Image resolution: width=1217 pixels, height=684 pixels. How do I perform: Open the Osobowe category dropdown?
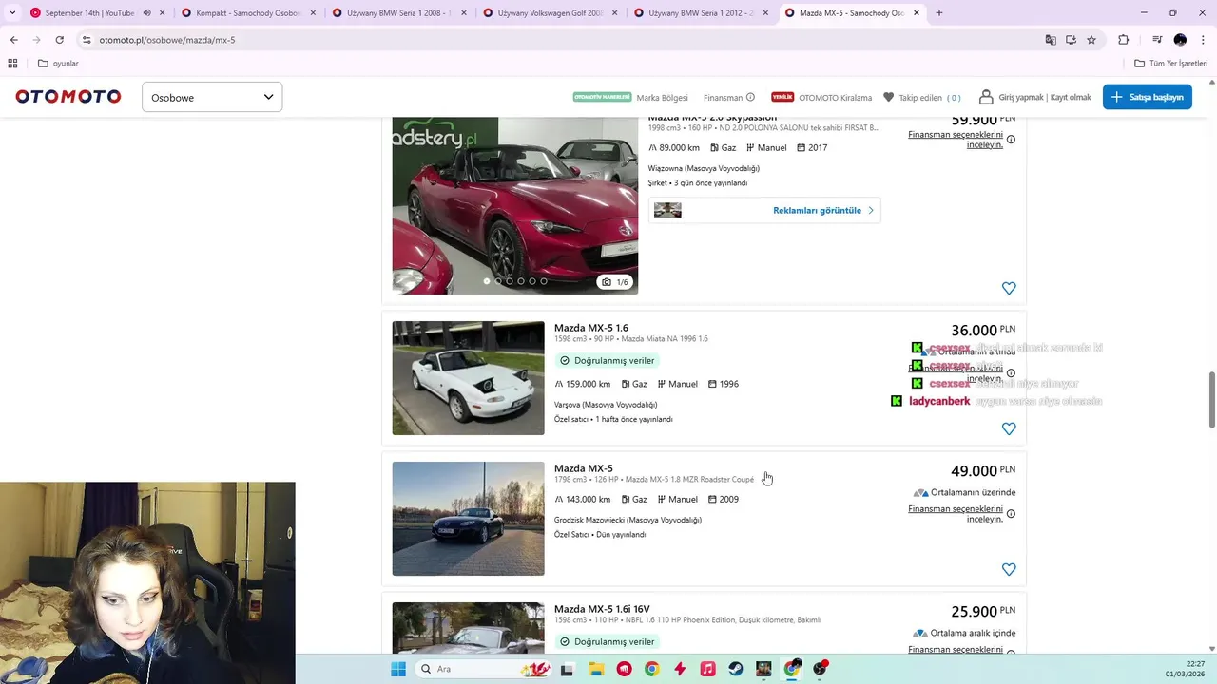(x=212, y=97)
